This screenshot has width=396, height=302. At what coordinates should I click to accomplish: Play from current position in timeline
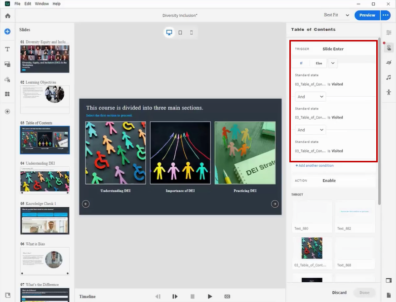(x=175, y=296)
